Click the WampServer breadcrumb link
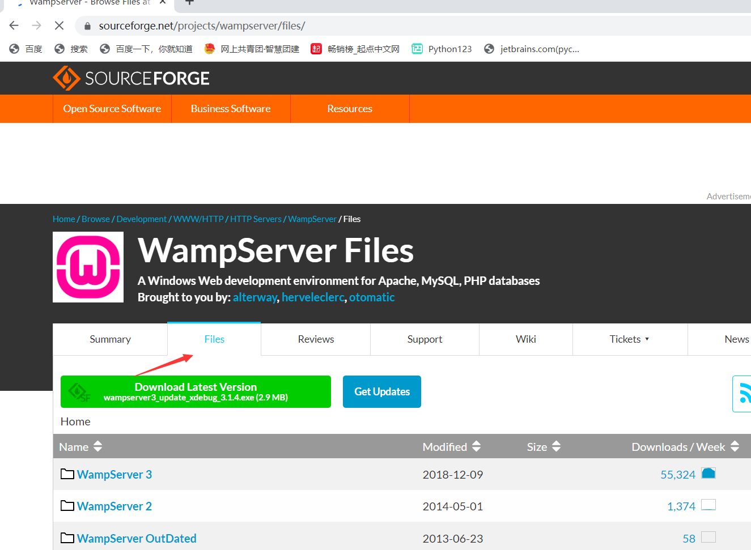The height and width of the screenshot is (550, 751). click(312, 219)
